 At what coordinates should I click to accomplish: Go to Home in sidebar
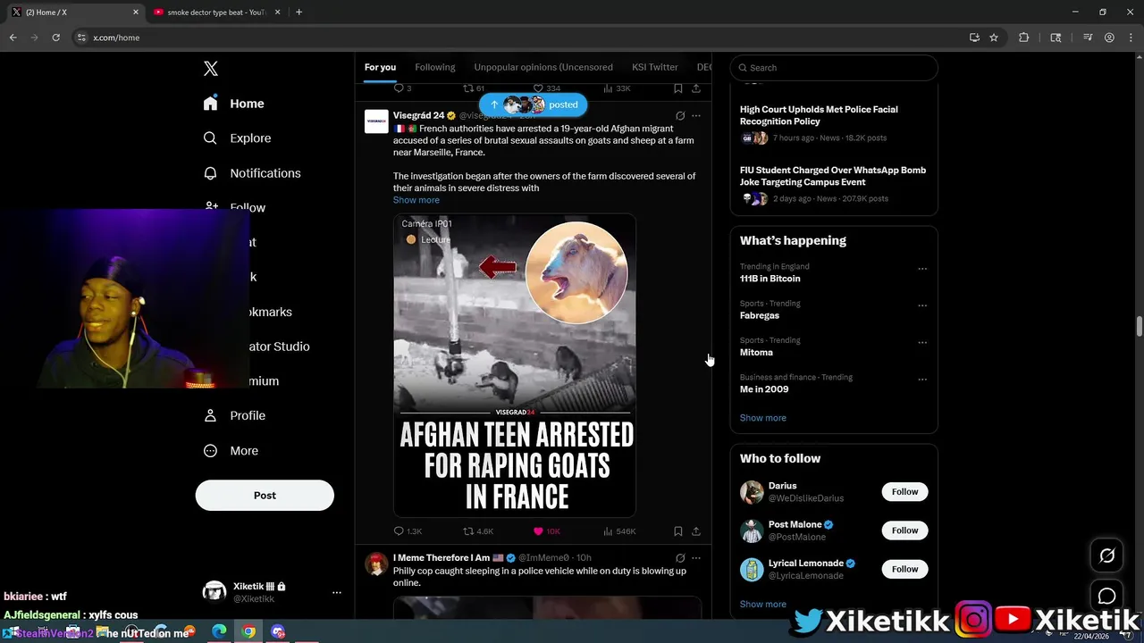233,104
